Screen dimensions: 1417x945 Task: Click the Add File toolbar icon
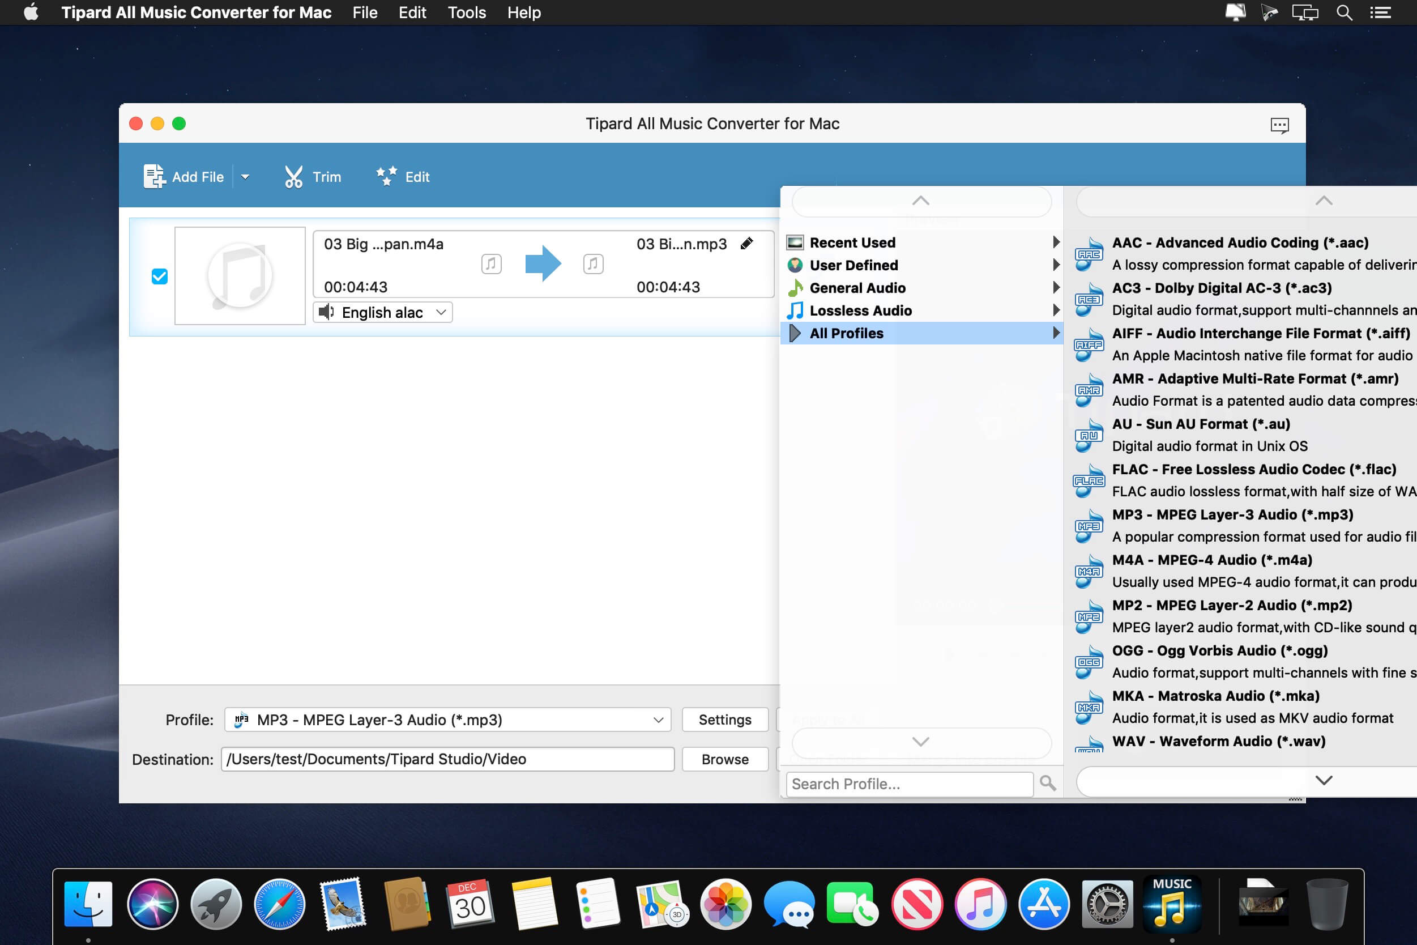154,177
